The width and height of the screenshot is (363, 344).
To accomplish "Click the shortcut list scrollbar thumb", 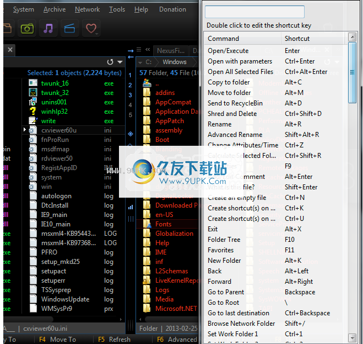I will [x=352, y=72].
